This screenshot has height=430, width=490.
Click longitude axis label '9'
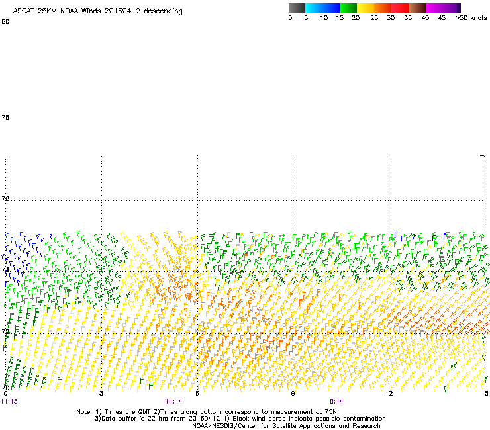click(x=293, y=394)
